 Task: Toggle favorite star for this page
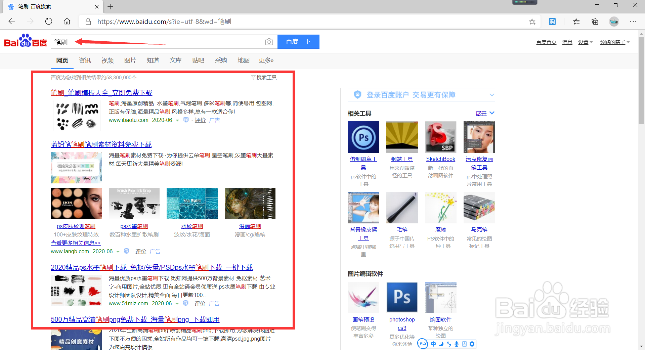(x=532, y=21)
